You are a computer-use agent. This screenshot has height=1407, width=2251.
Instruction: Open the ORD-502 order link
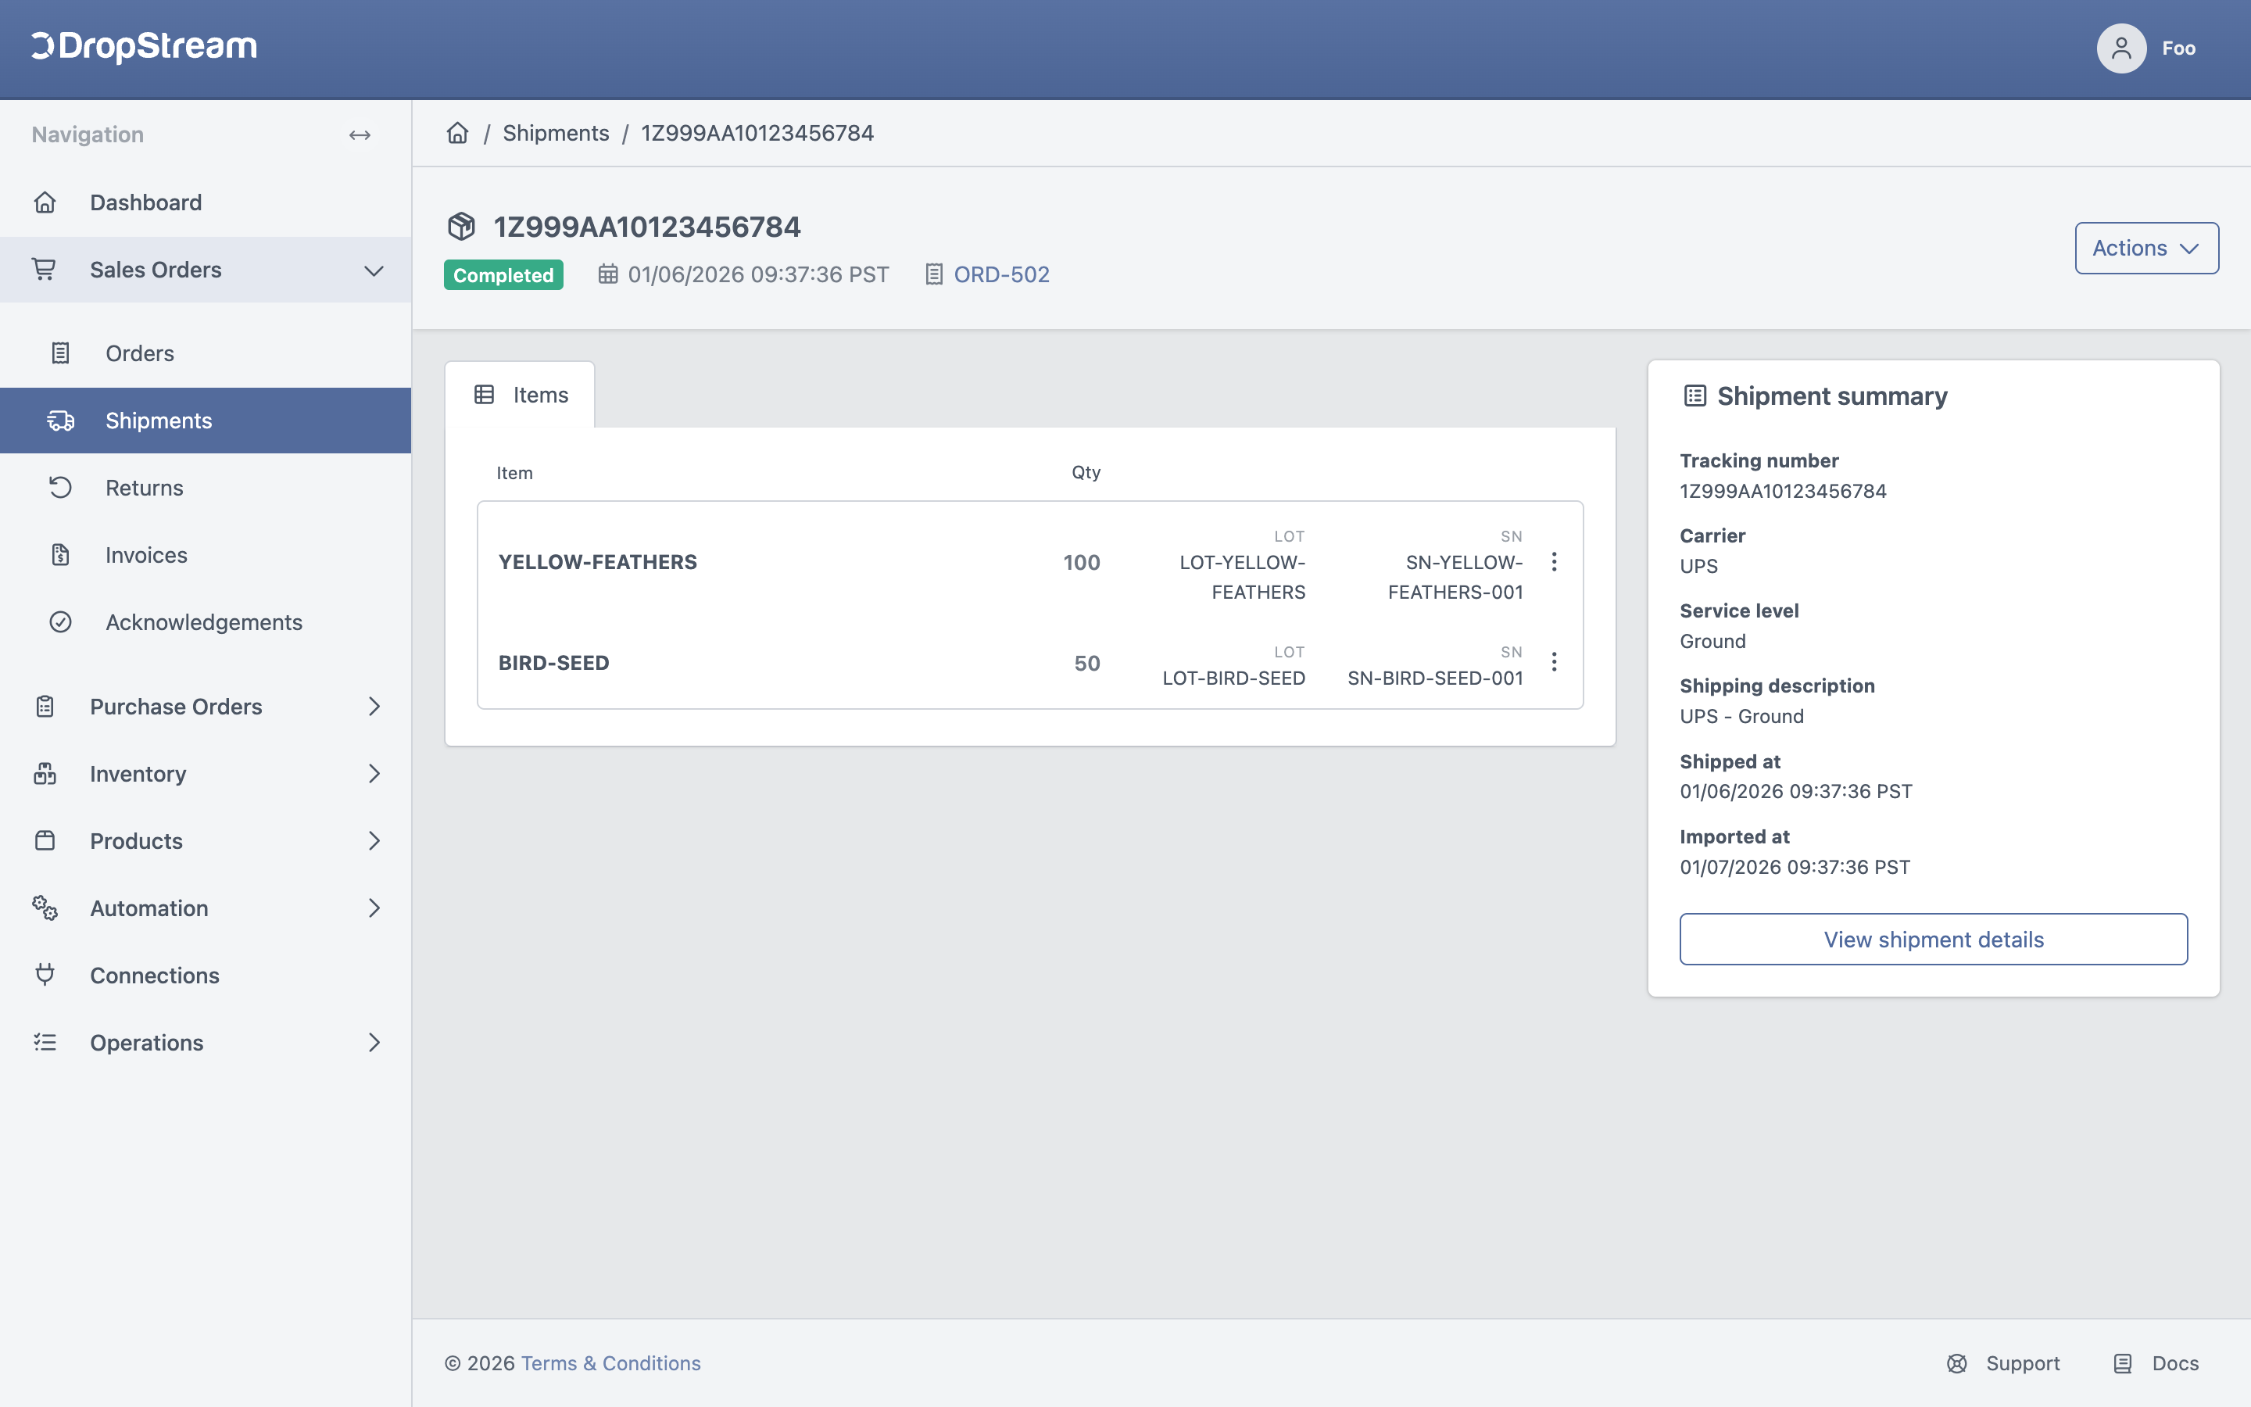tap(1001, 274)
